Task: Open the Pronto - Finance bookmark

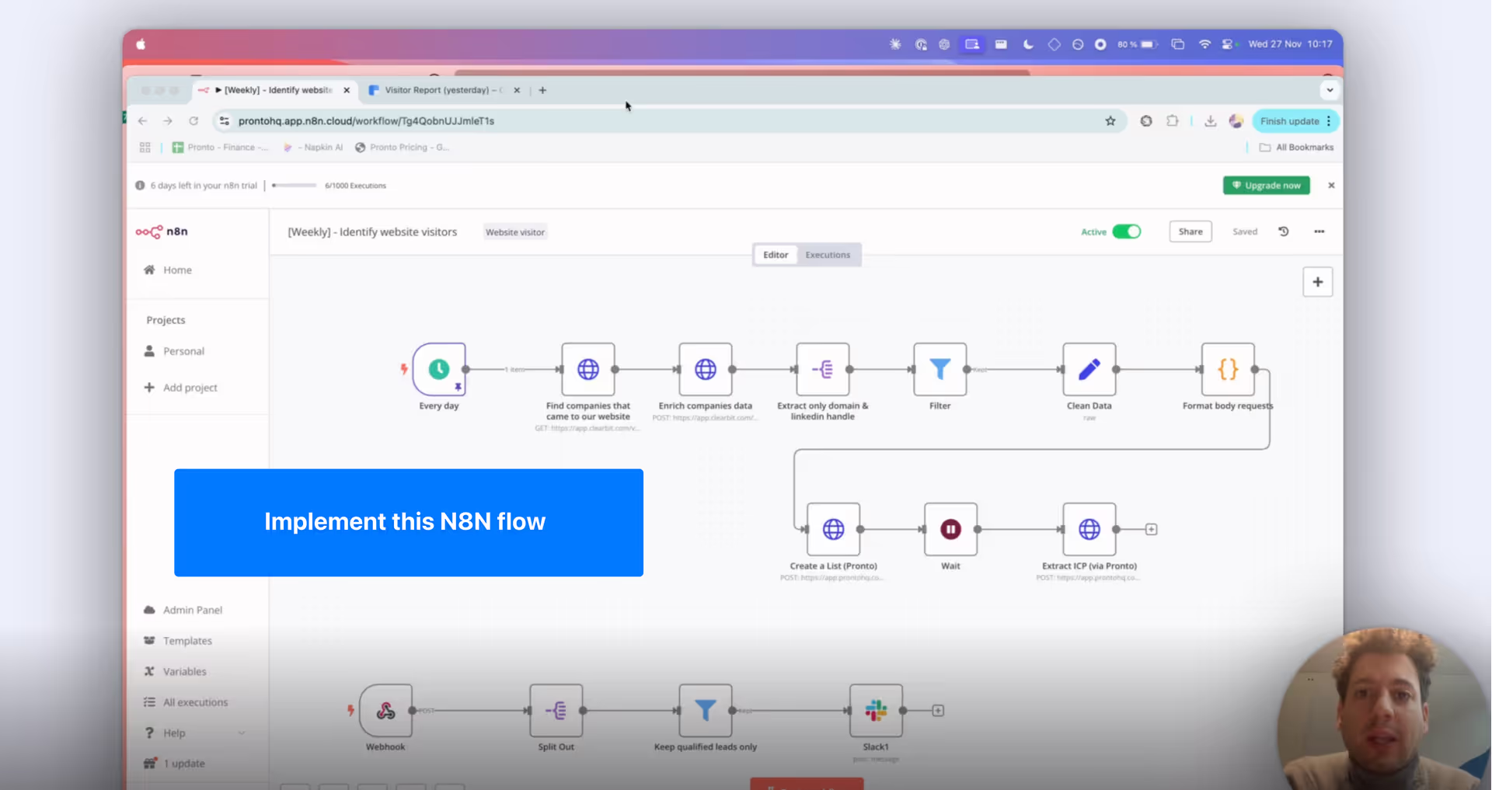Action: [x=221, y=148]
